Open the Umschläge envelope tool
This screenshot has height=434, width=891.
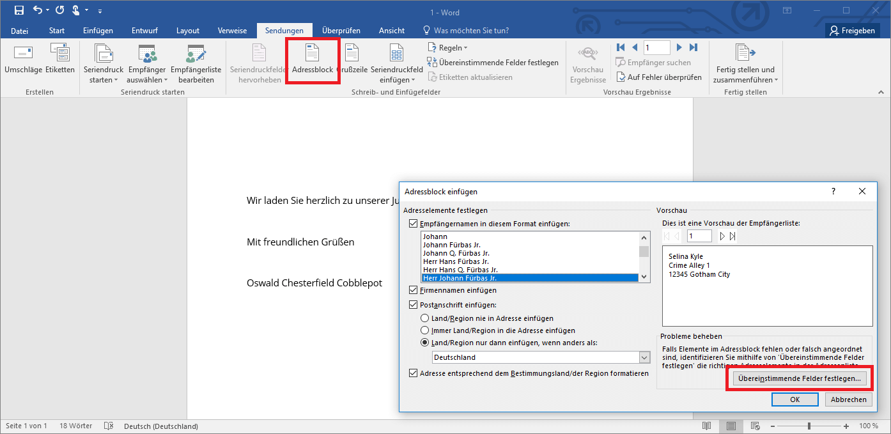(23, 62)
